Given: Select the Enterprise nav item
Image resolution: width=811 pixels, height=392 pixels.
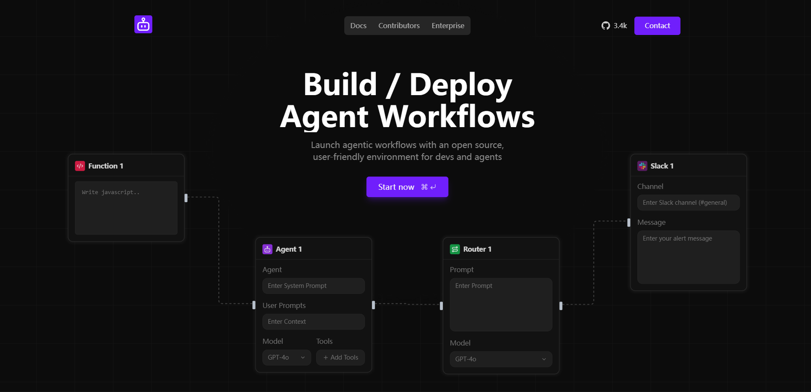Looking at the screenshot, I should pos(448,26).
